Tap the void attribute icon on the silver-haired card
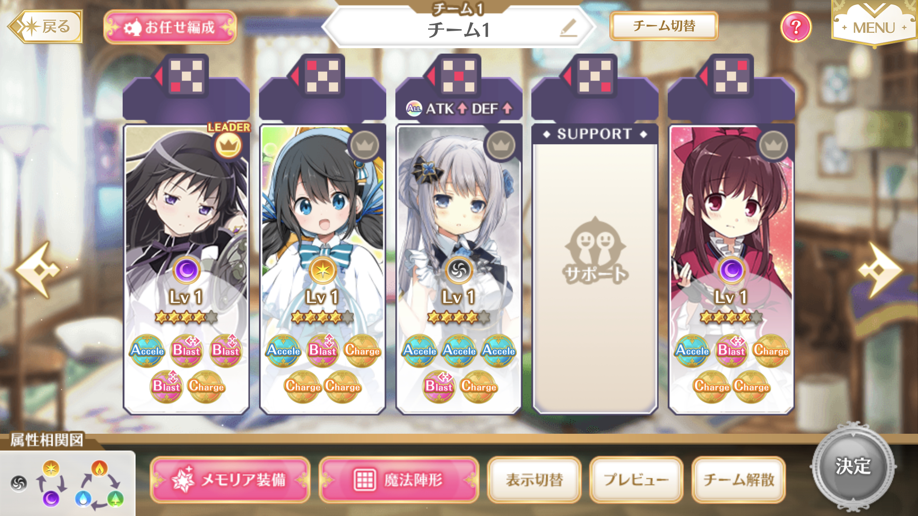918x516 pixels. (459, 270)
